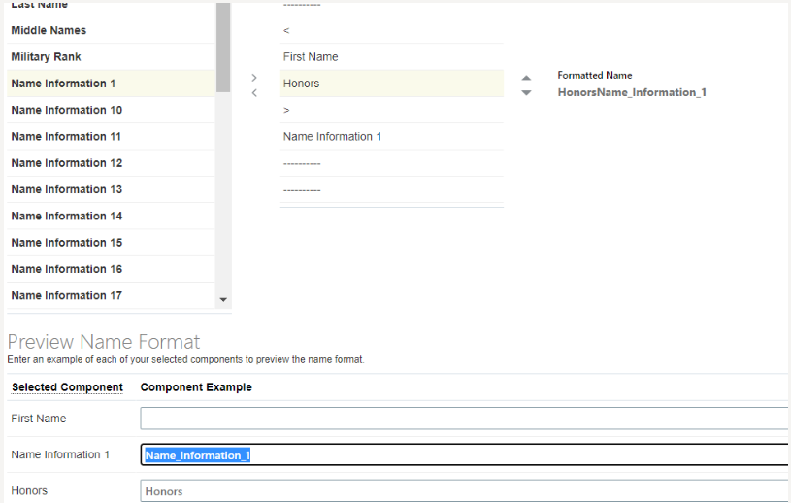Viewport: 791px width, 503px height.
Task: Select the dashed separator row below Name Information 1
Action: point(391,163)
